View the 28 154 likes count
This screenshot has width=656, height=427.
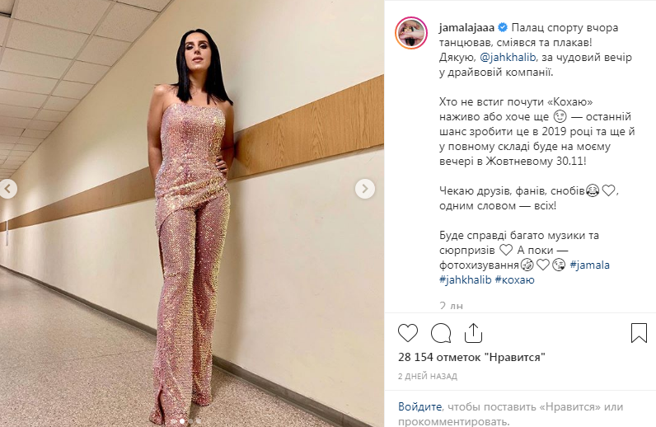click(x=471, y=357)
